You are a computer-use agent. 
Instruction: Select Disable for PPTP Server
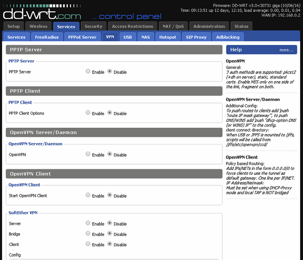[110, 71]
